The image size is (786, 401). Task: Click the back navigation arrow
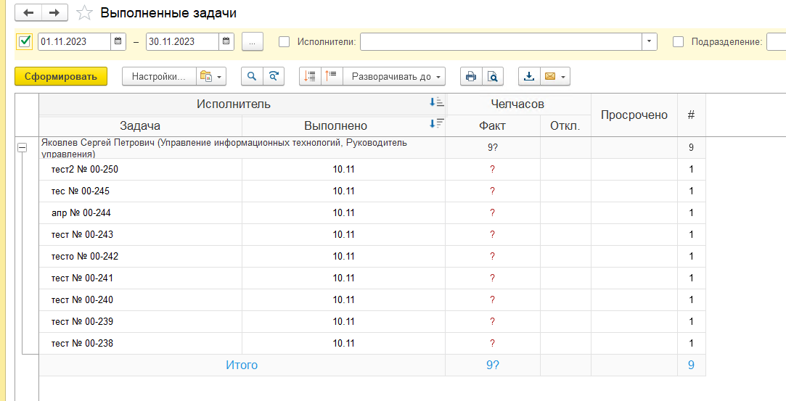(28, 13)
